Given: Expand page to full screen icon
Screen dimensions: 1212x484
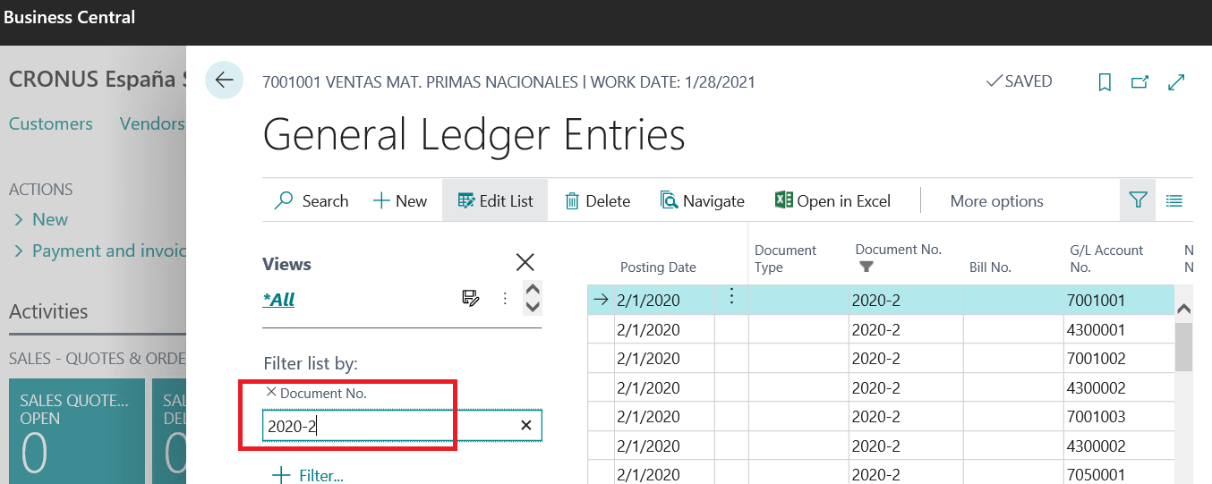Looking at the screenshot, I should tap(1176, 82).
